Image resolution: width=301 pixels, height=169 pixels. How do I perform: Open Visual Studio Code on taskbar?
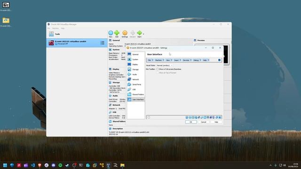[33, 165]
